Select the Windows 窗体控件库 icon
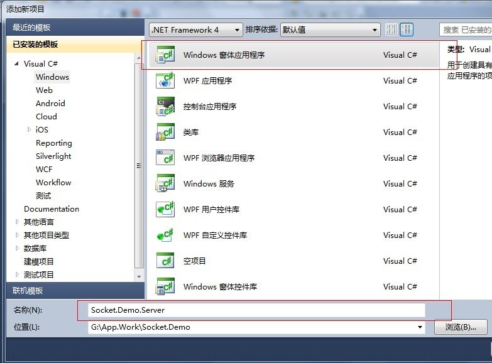This screenshot has height=363, width=492. point(165,286)
